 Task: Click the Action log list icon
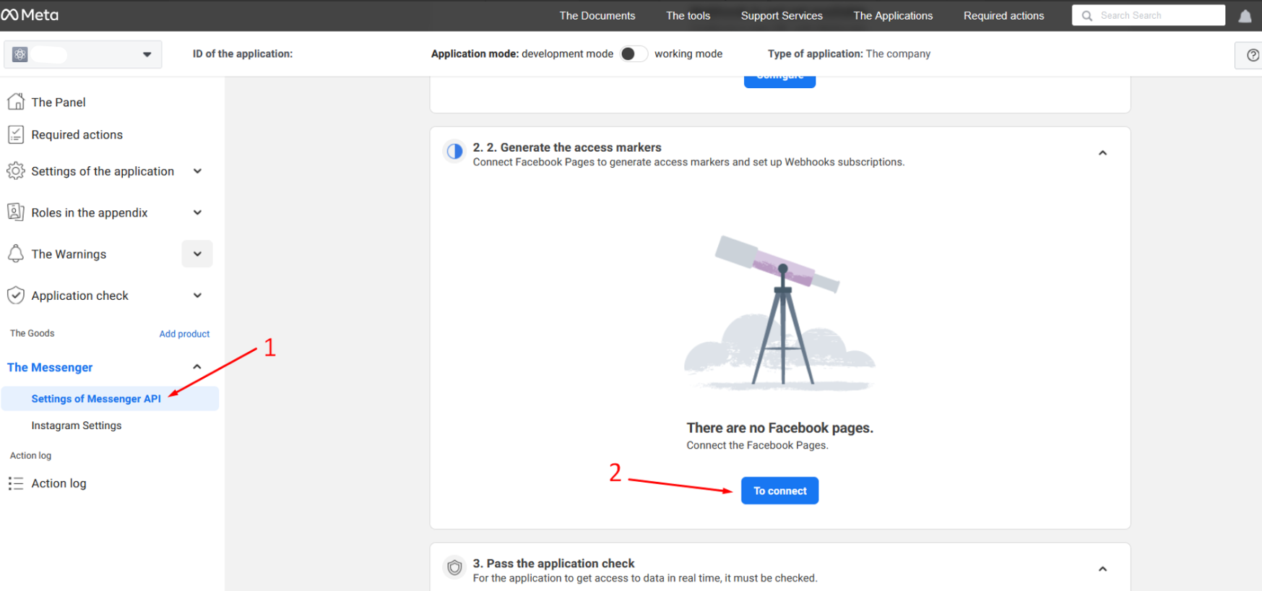(16, 483)
